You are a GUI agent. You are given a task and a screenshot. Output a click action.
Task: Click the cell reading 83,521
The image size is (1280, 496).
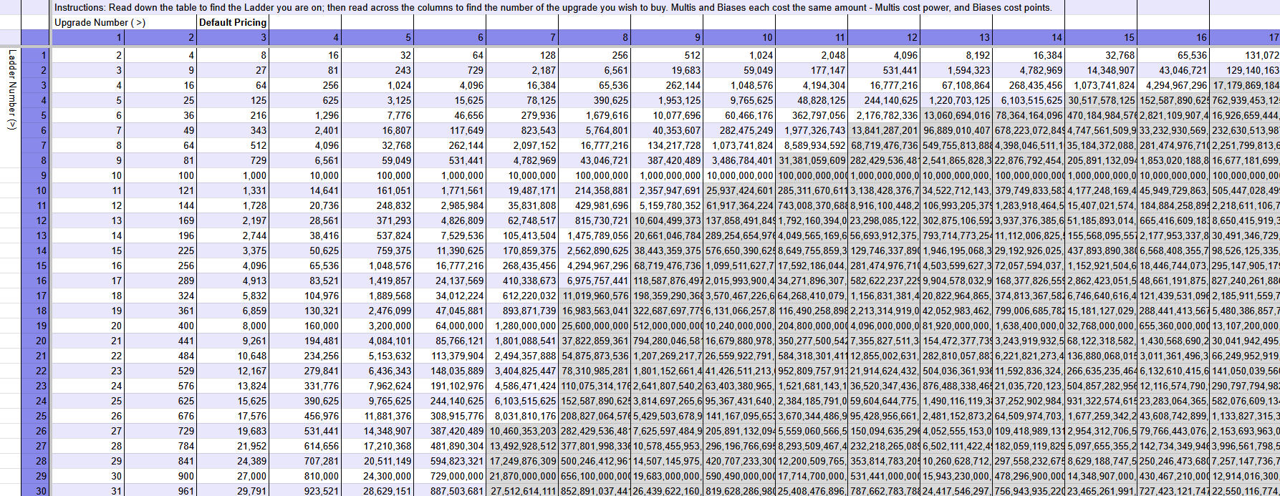pyautogui.click(x=305, y=281)
